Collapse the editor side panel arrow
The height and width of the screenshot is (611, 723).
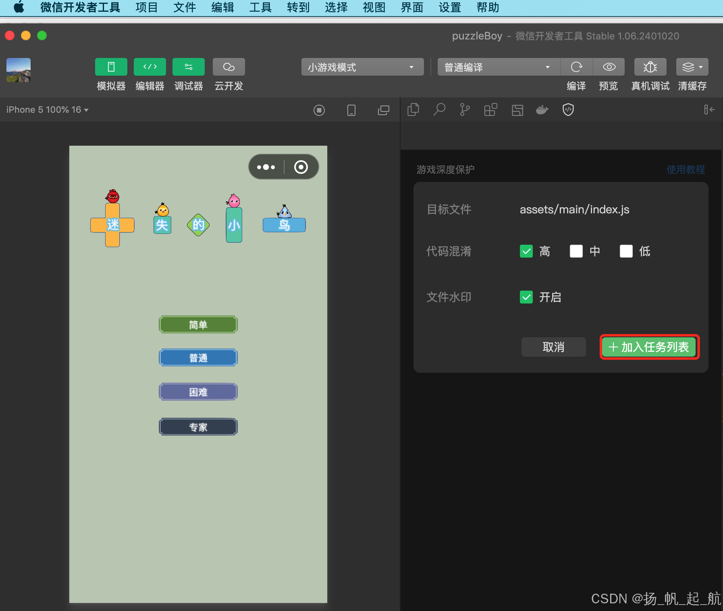(x=709, y=109)
